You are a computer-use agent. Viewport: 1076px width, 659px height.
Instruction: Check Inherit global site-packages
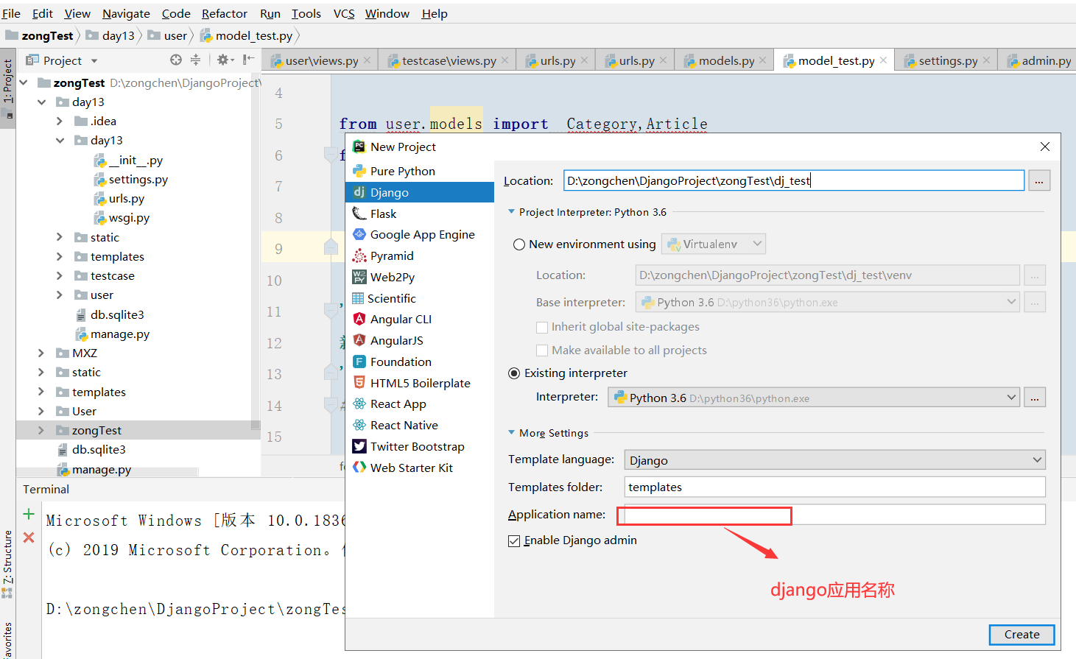pos(542,327)
